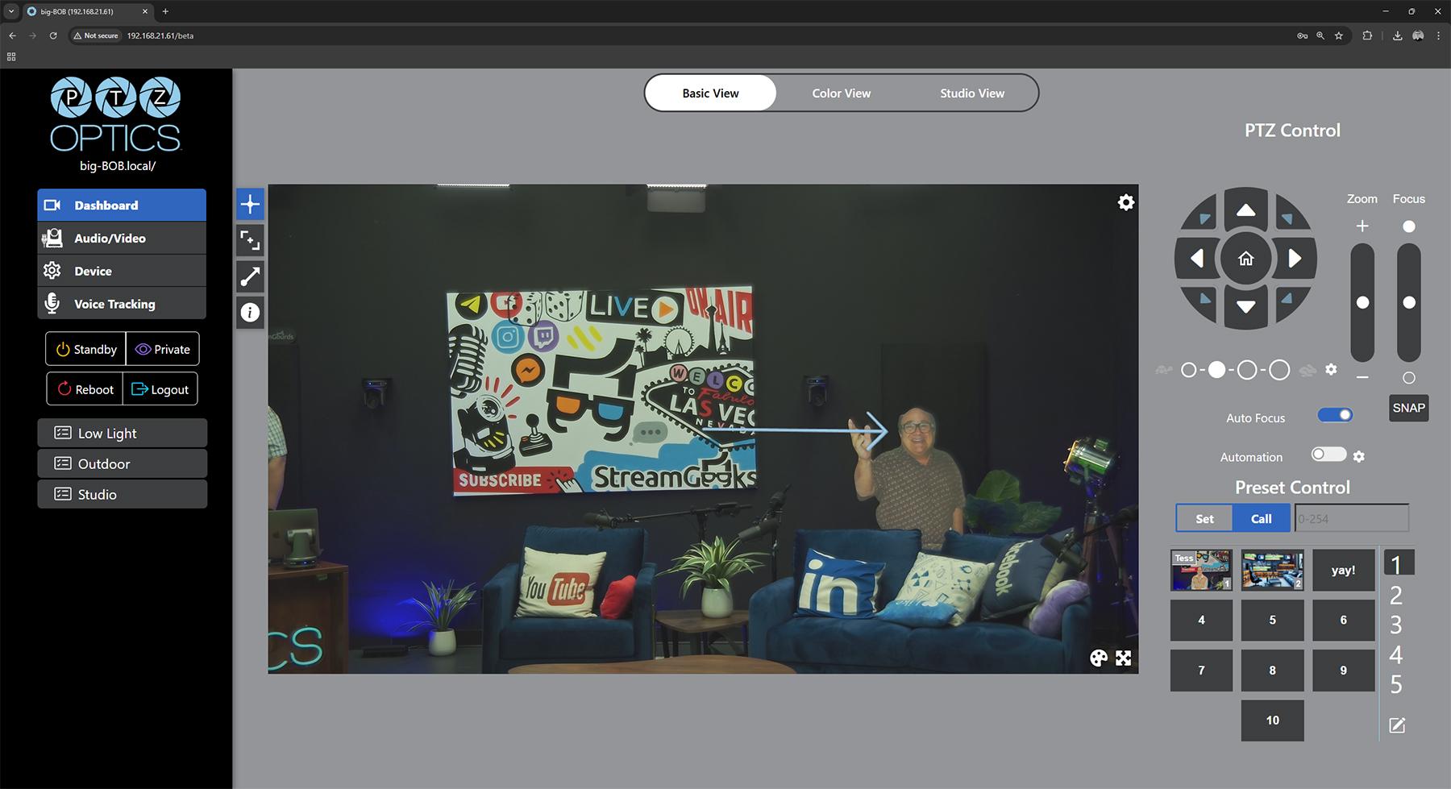This screenshot has width=1451, height=789.
Task: Click the color palette icon on the video
Action: point(1099,658)
